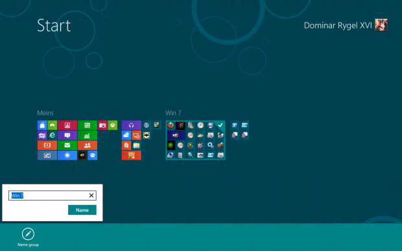Open the shield crest tile
The height and width of the screenshot is (251, 402).
click(156, 125)
